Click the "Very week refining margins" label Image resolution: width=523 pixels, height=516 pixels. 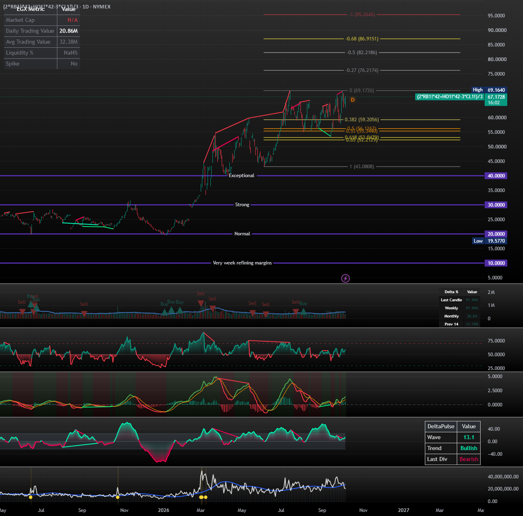coord(242,263)
